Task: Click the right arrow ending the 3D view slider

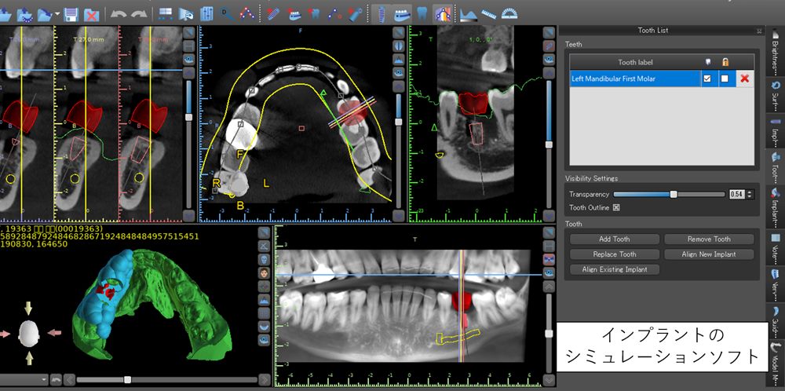Action: coord(265,379)
